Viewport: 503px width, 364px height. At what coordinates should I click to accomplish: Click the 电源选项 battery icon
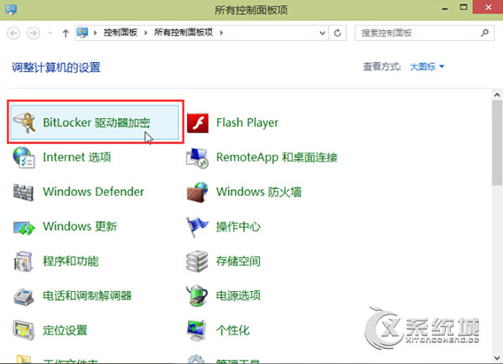point(197,295)
